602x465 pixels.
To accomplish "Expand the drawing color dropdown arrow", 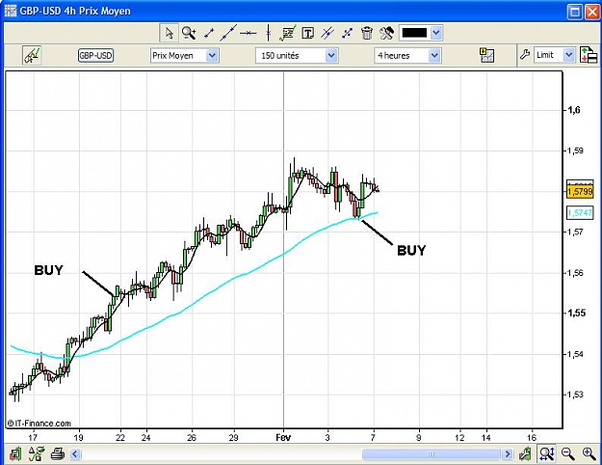I will point(436,33).
